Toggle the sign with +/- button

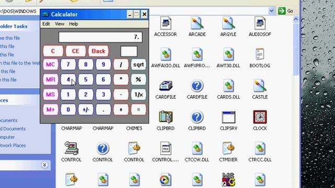(x=86, y=110)
